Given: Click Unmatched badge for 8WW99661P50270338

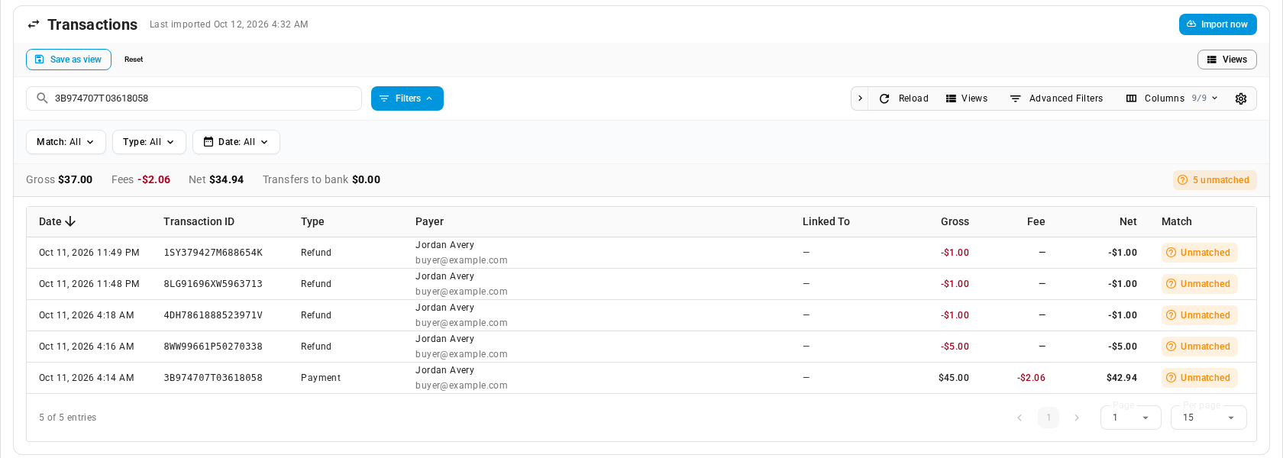Looking at the screenshot, I should tap(1199, 347).
